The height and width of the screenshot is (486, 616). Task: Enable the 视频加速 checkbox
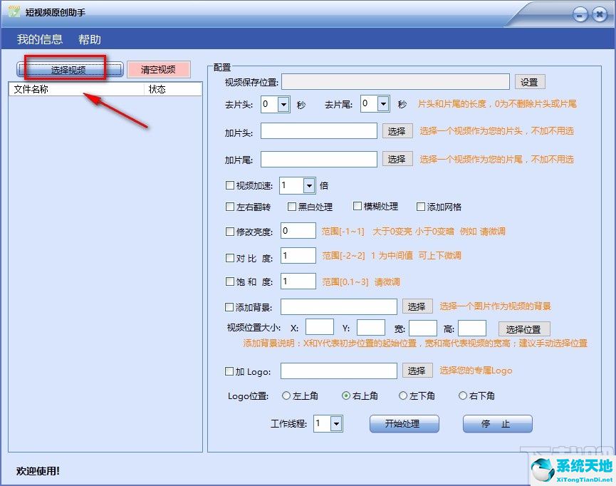coord(230,185)
